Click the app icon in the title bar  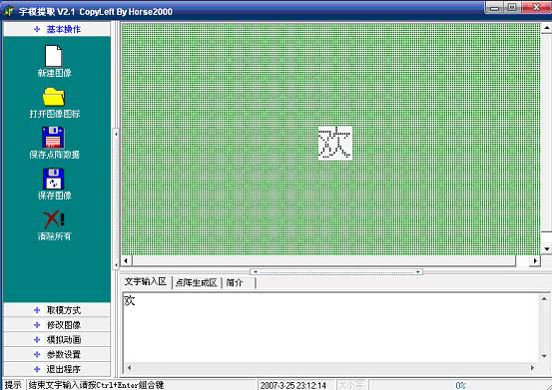(9, 11)
